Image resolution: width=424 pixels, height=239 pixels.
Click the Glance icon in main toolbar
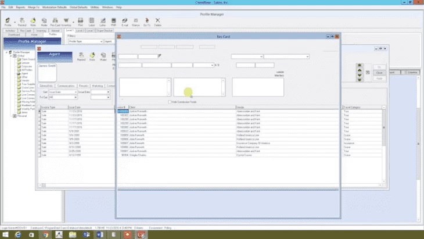135,22
